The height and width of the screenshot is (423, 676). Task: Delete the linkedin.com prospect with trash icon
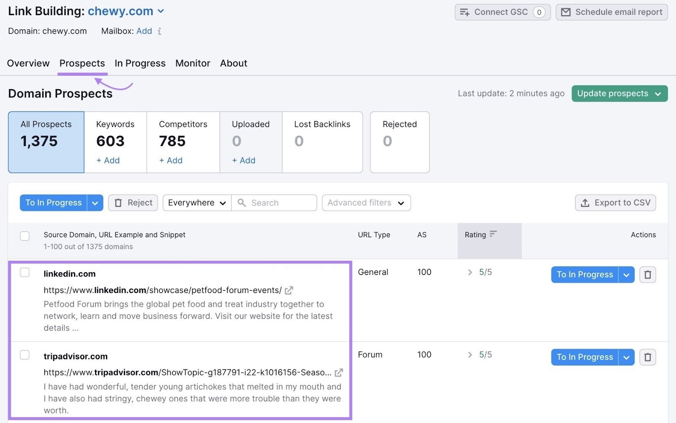648,274
